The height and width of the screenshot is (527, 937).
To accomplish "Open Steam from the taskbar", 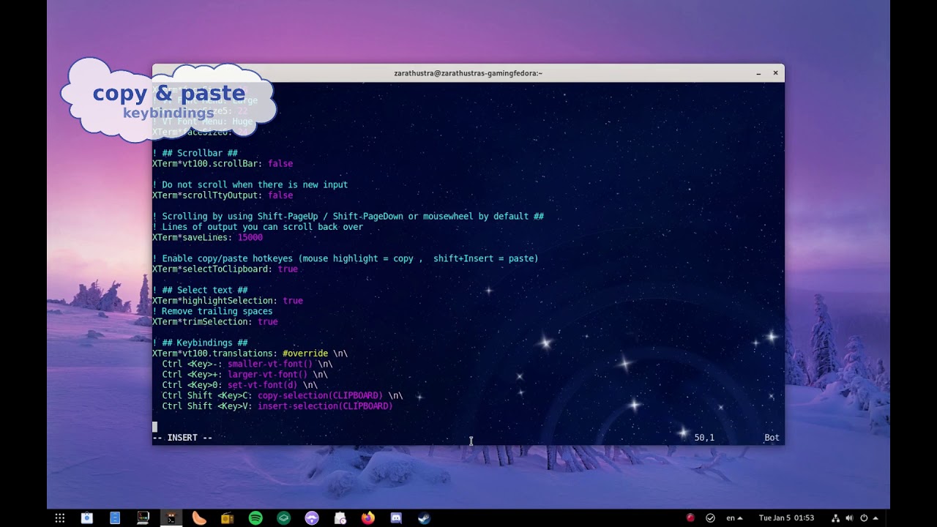I will click(x=424, y=518).
